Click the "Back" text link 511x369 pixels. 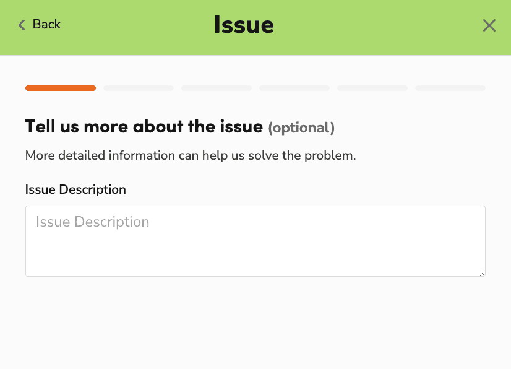[x=46, y=24]
